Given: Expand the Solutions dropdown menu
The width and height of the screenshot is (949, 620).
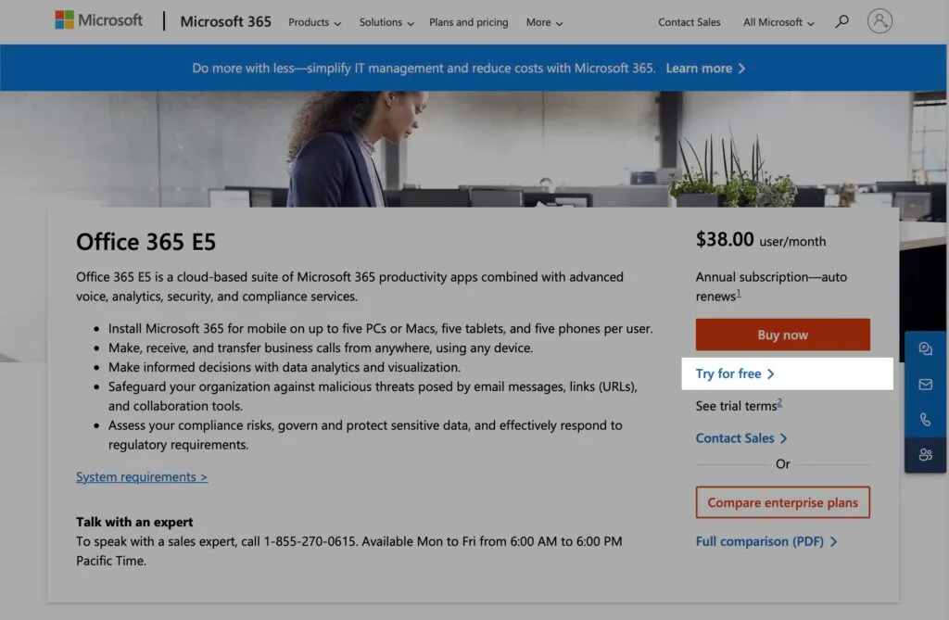Looking at the screenshot, I should tap(386, 22).
